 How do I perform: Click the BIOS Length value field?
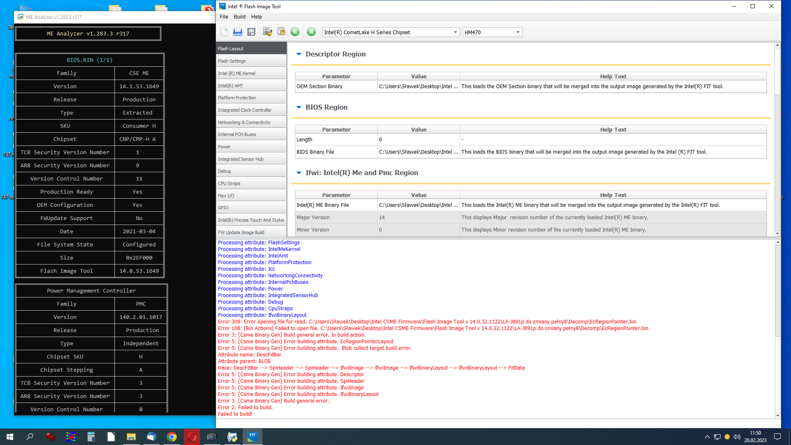click(419, 140)
